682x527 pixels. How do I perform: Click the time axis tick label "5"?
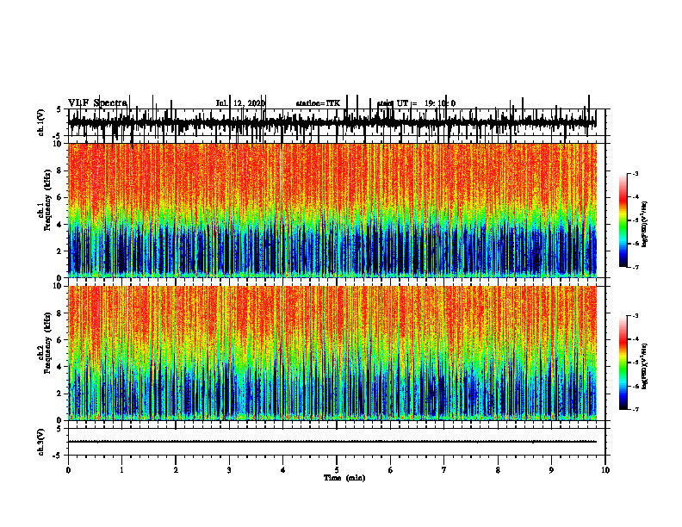(x=337, y=470)
